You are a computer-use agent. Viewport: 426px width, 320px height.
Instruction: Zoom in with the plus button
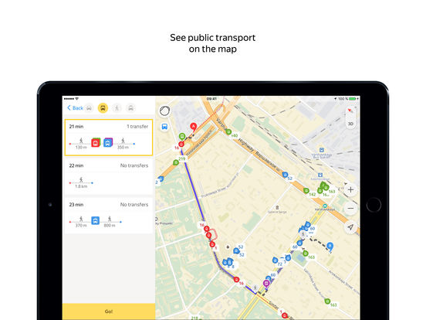(350, 189)
